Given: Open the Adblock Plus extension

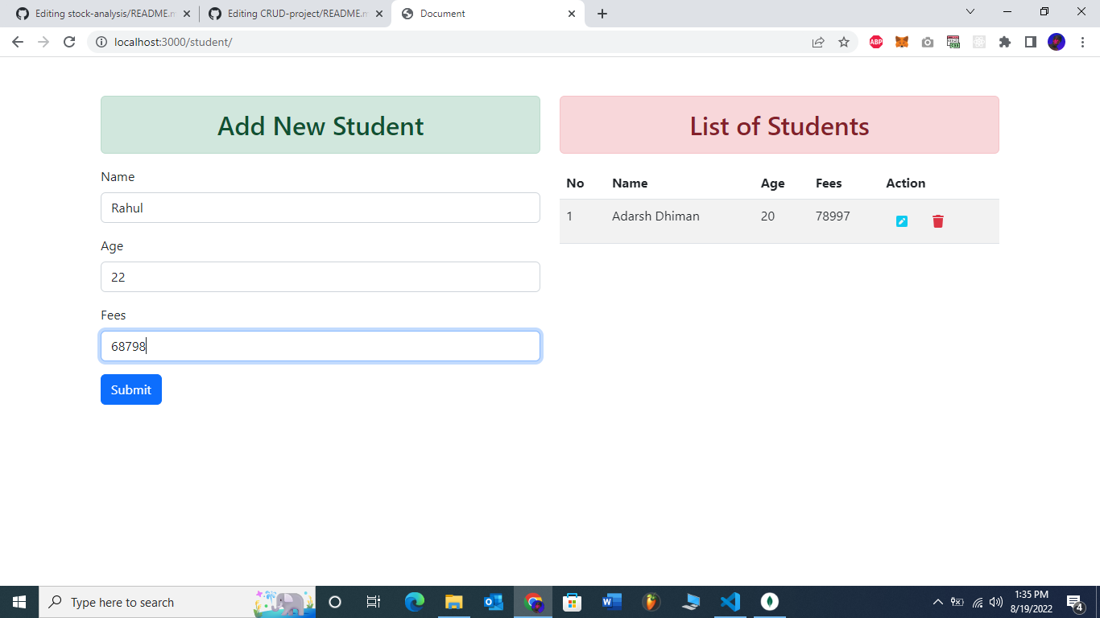Looking at the screenshot, I should click(x=876, y=42).
